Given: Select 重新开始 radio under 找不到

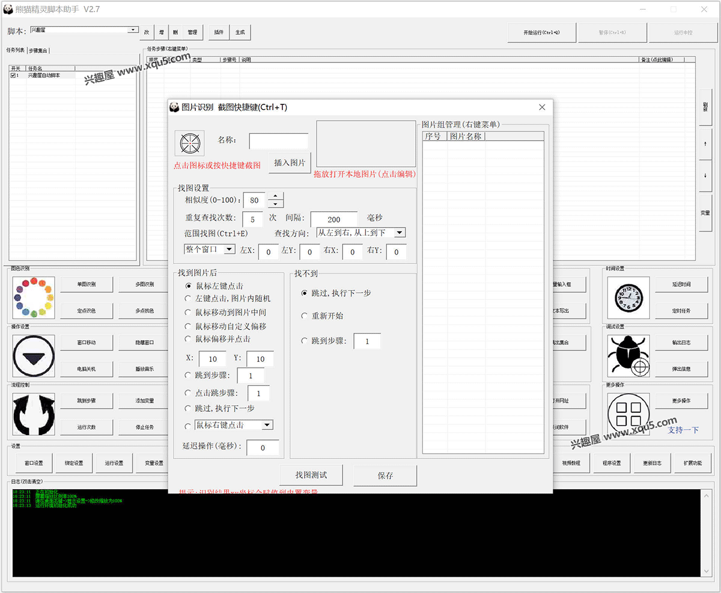Looking at the screenshot, I should pyautogui.click(x=304, y=316).
